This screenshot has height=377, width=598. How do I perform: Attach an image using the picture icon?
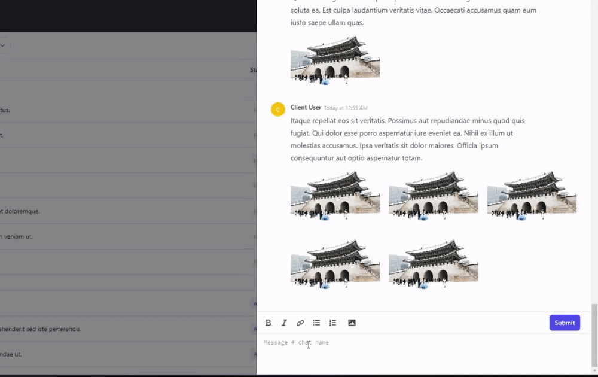click(352, 323)
